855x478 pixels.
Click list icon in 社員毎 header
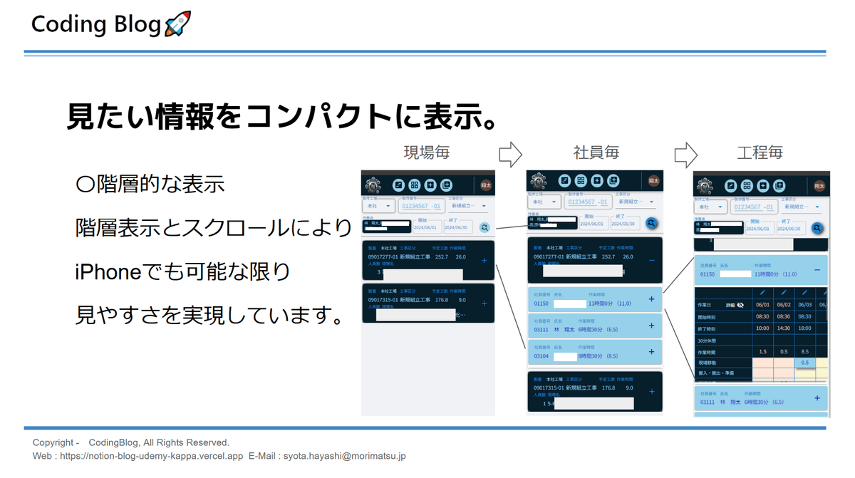pyautogui.click(x=564, y=181)
